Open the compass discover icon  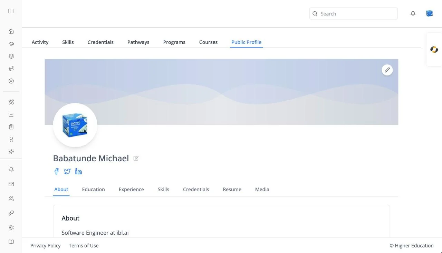pos(11,81)
